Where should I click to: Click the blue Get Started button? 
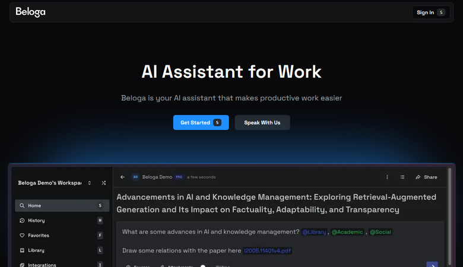click(201, 123)
